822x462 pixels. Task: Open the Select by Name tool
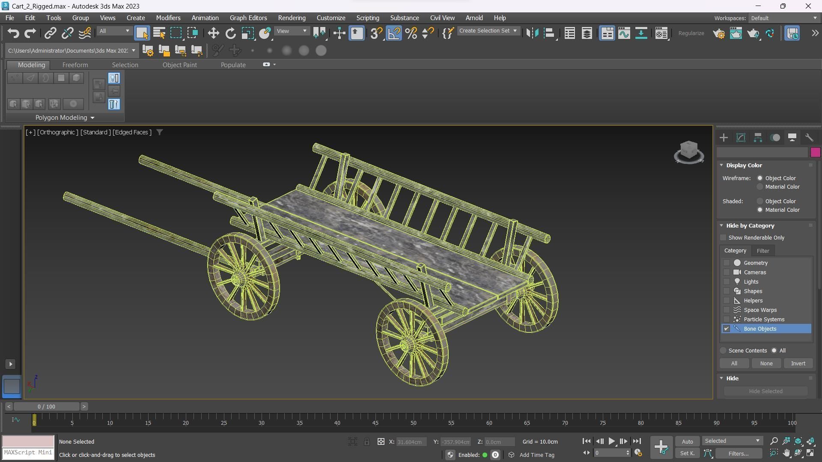coord(159,33)
